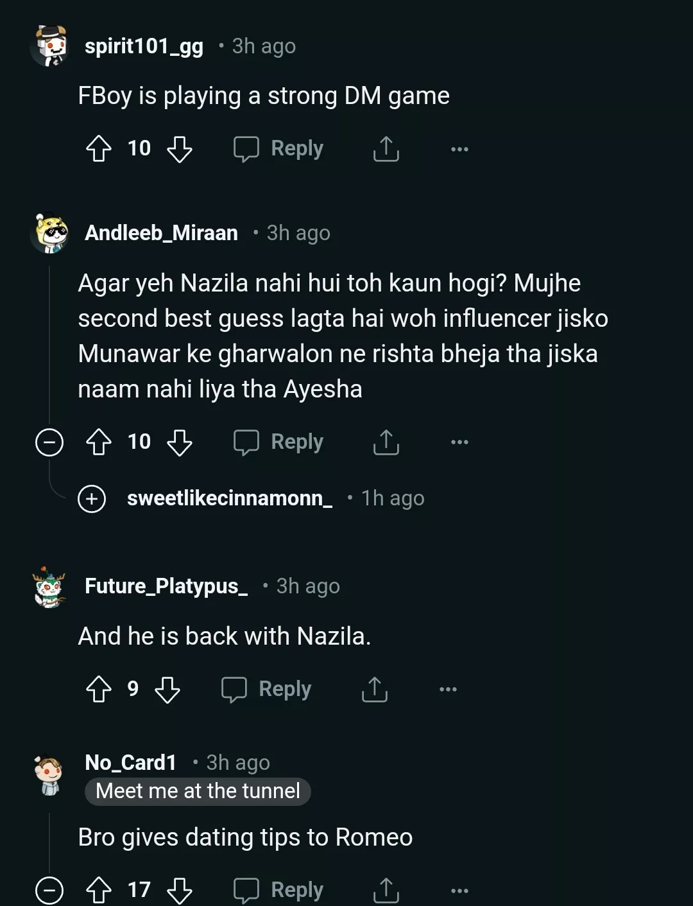
Task: Expand sweetlikecinnamonn_'s collapsed reply
Action: (92, 499)
